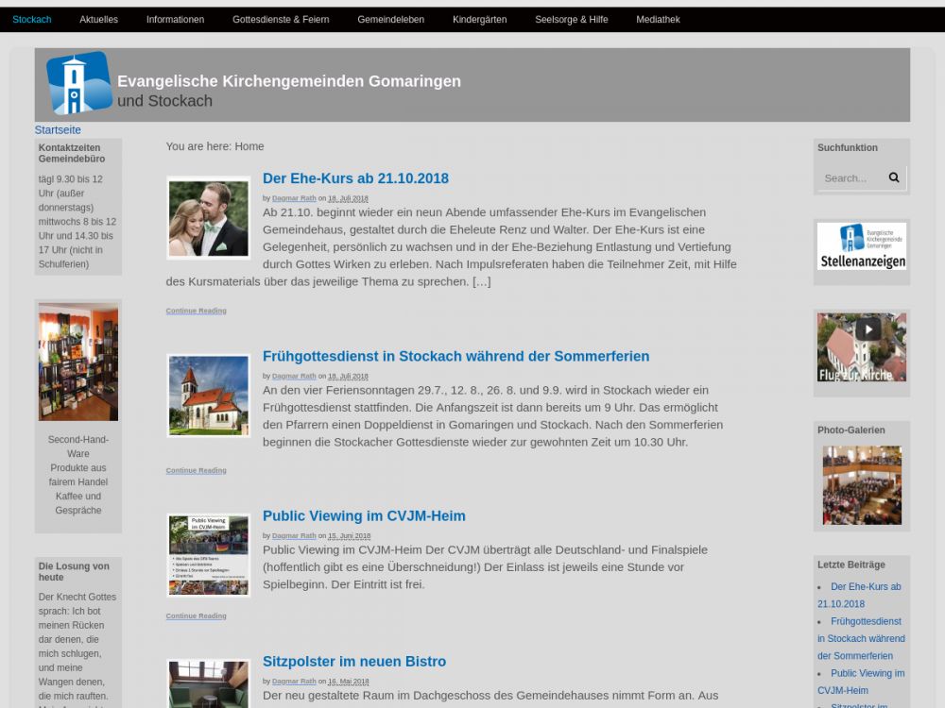Select the Mediathek menu item
The height and width of the screenshot is (708, 945).
658,20
